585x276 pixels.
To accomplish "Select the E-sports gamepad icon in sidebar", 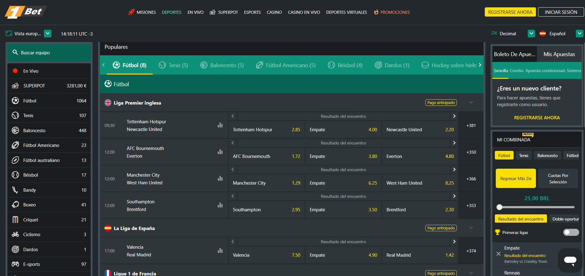I will coord(15,264).
